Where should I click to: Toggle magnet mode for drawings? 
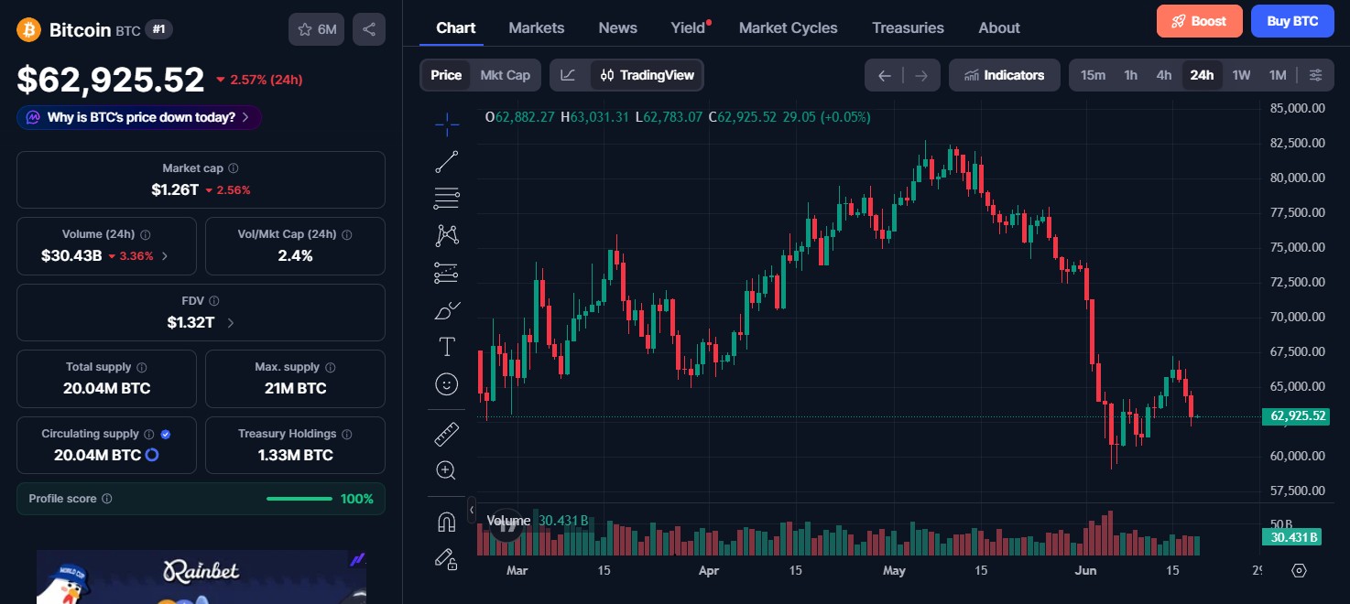coord(447,522)
